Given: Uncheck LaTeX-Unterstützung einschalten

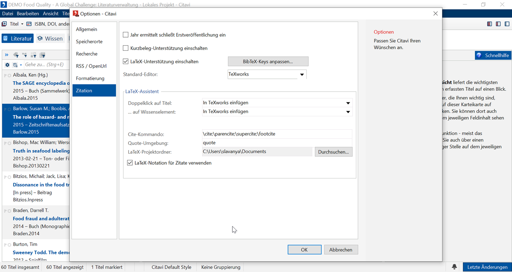Looking at the screenshot, I should pos(126,62).
